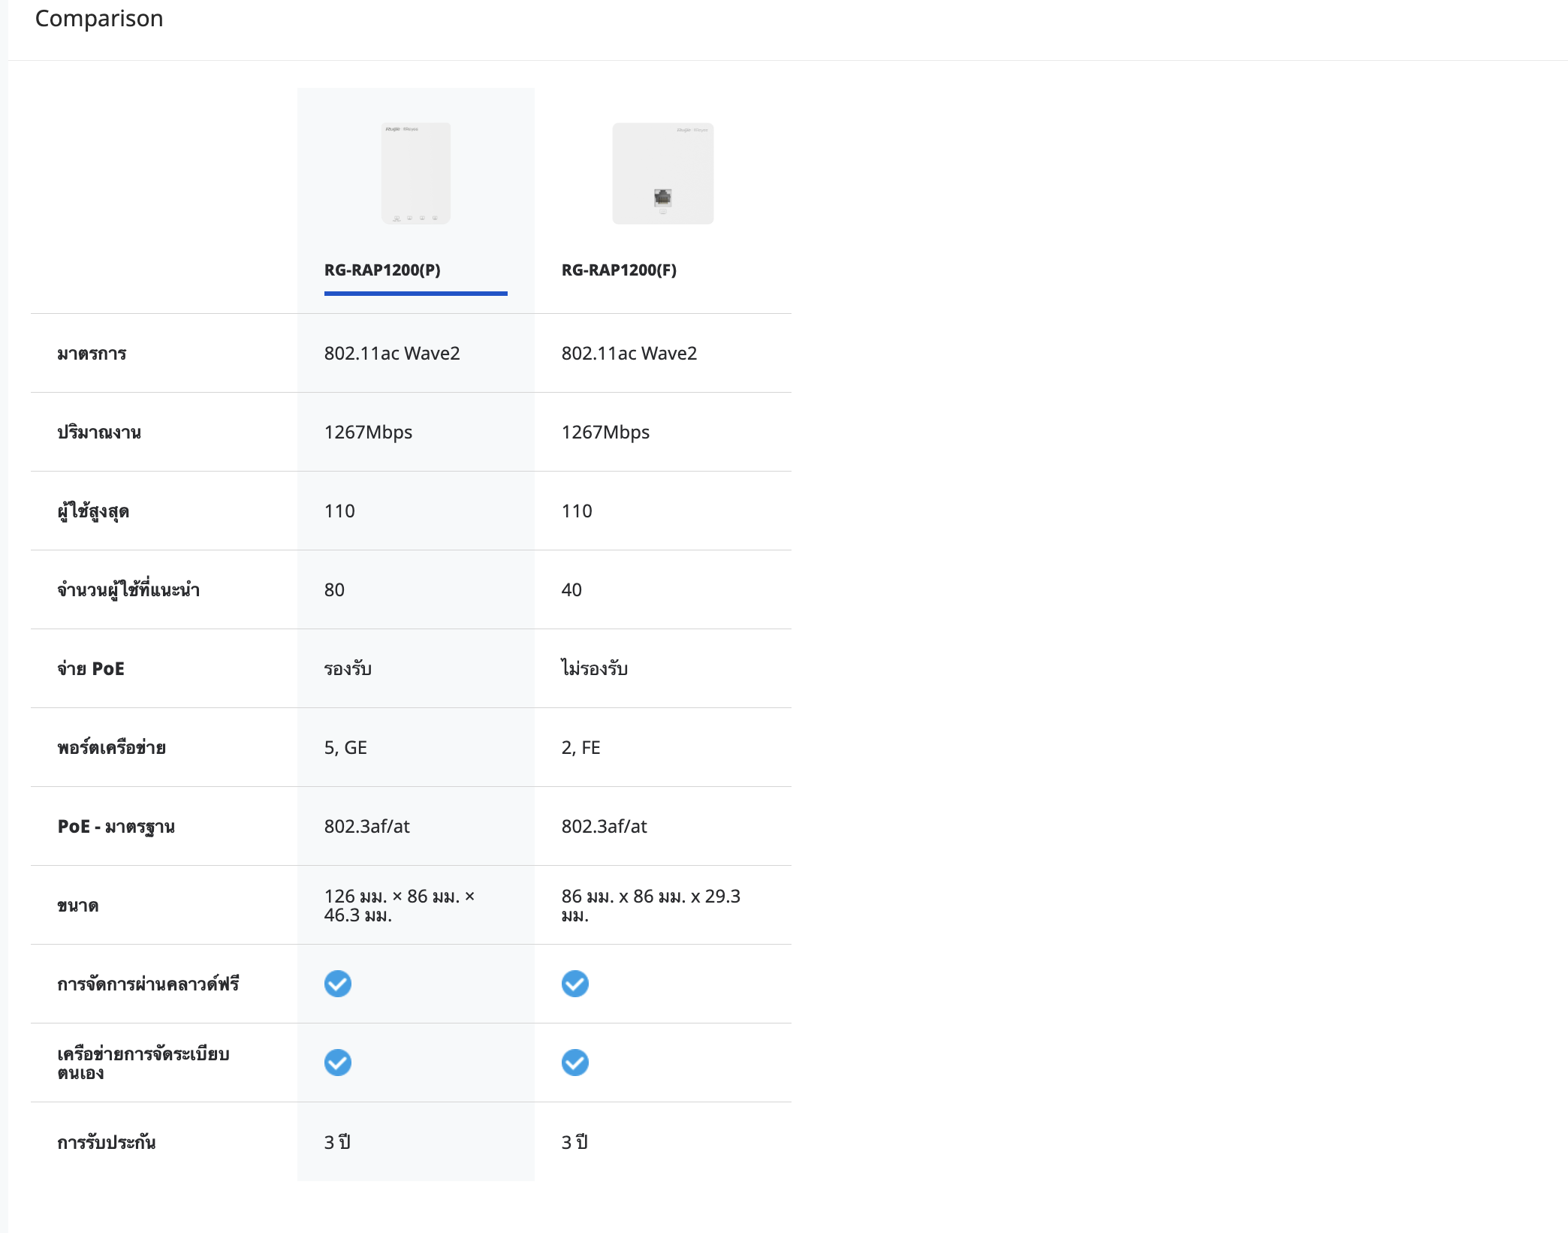Open the RG-RAP1200(P) product link
The width and height of the screenshot is (1568, 1233).
click(382, 270)
